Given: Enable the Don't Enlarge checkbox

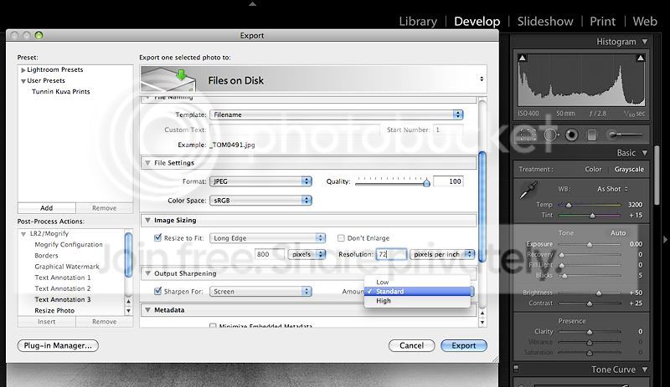Looking at the screenshot, I should pos(341,238).
